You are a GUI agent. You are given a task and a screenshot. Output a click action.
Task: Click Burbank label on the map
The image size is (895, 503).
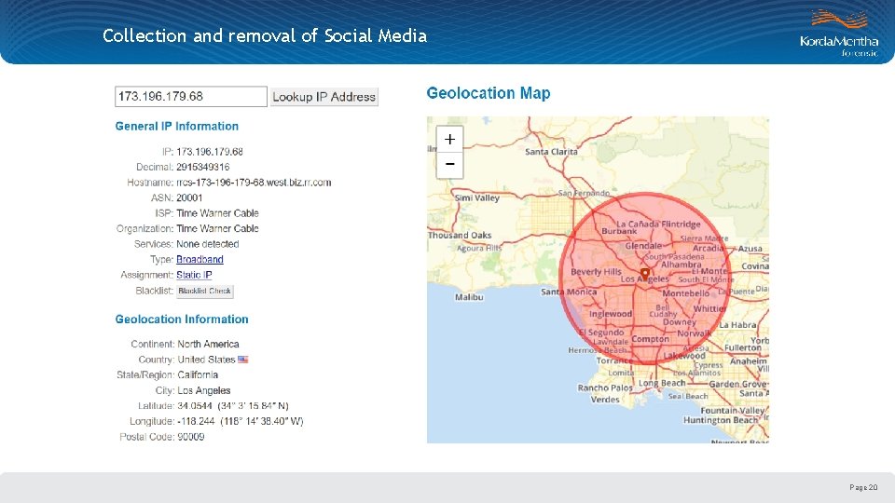[619, 232]
